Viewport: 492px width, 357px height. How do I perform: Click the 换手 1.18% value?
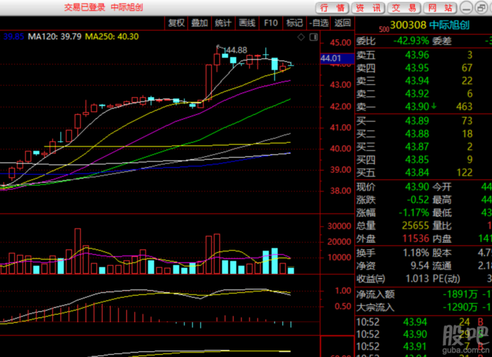(416, 253)
